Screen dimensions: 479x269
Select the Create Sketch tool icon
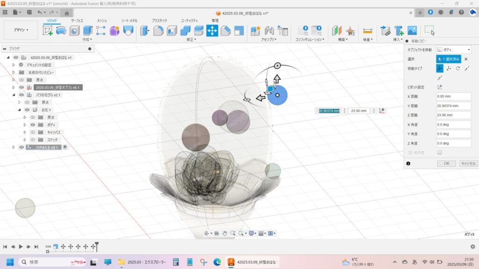tap(48, 31)
